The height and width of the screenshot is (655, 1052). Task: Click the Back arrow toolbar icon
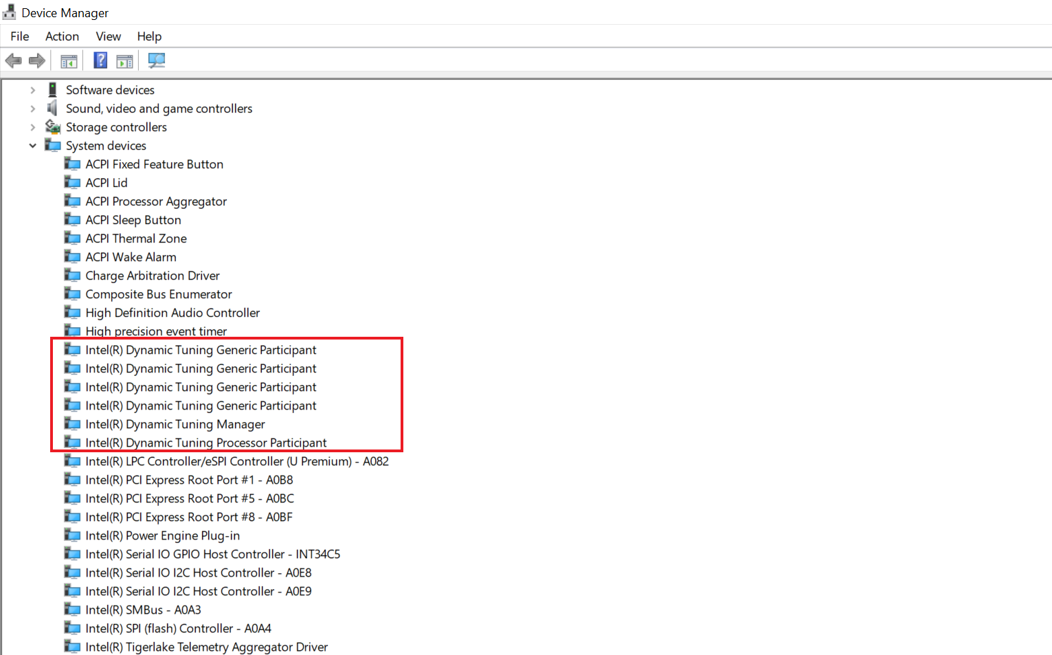pyautogui.click(x=13, y=60)
